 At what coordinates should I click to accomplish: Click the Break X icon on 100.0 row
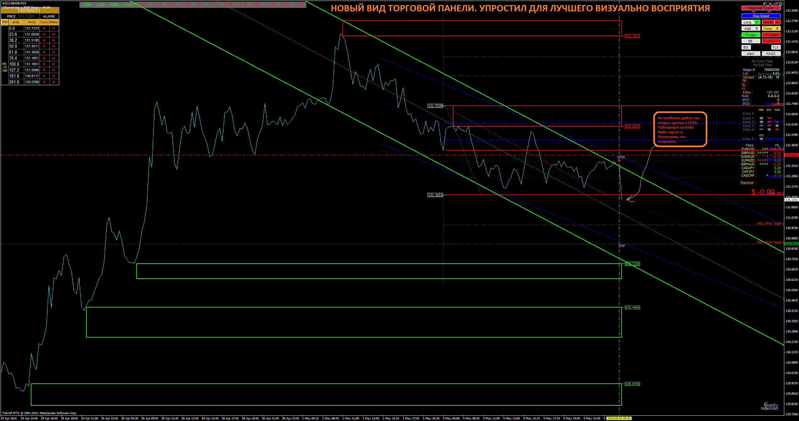tap(54, 64)
